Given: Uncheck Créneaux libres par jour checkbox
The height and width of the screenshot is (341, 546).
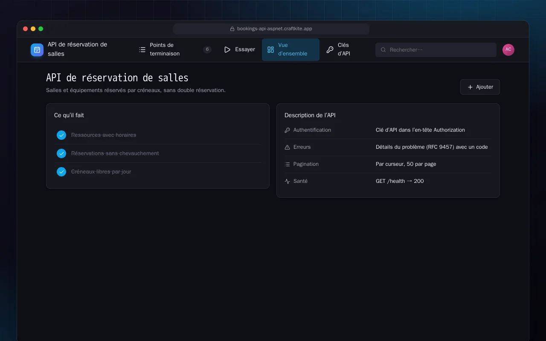Looking at the screenshot, I should 61,172.
